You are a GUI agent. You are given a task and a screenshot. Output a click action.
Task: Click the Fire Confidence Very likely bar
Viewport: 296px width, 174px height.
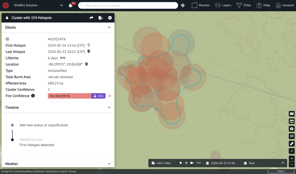click(69, 96)
